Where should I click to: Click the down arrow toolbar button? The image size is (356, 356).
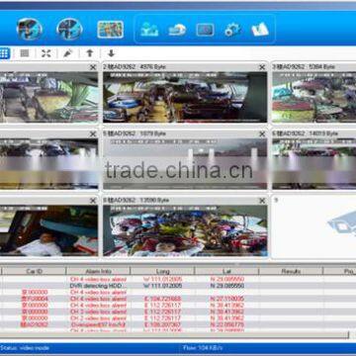click(x=111, y=53)
